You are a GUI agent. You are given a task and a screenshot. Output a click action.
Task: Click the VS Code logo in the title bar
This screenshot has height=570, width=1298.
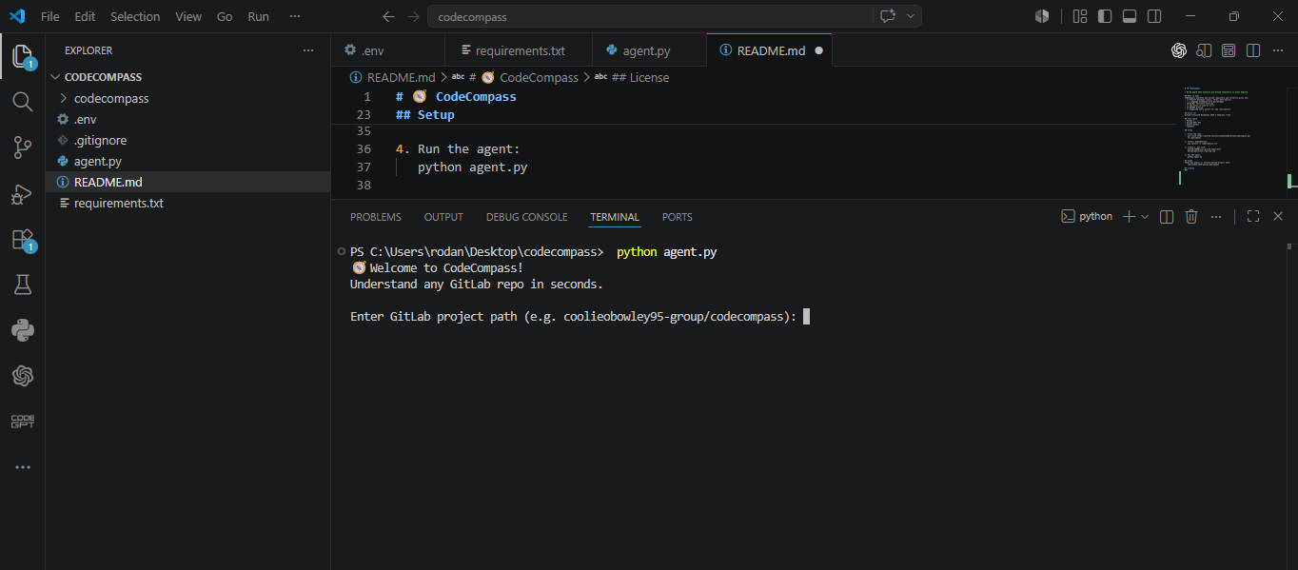coord(17,16)
